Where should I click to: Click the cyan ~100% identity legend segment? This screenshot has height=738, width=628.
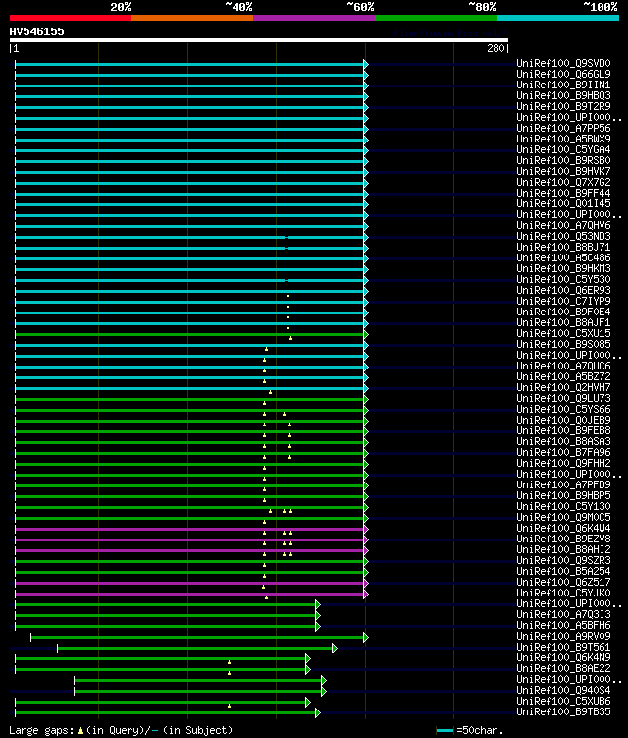(x=557, y=18)
